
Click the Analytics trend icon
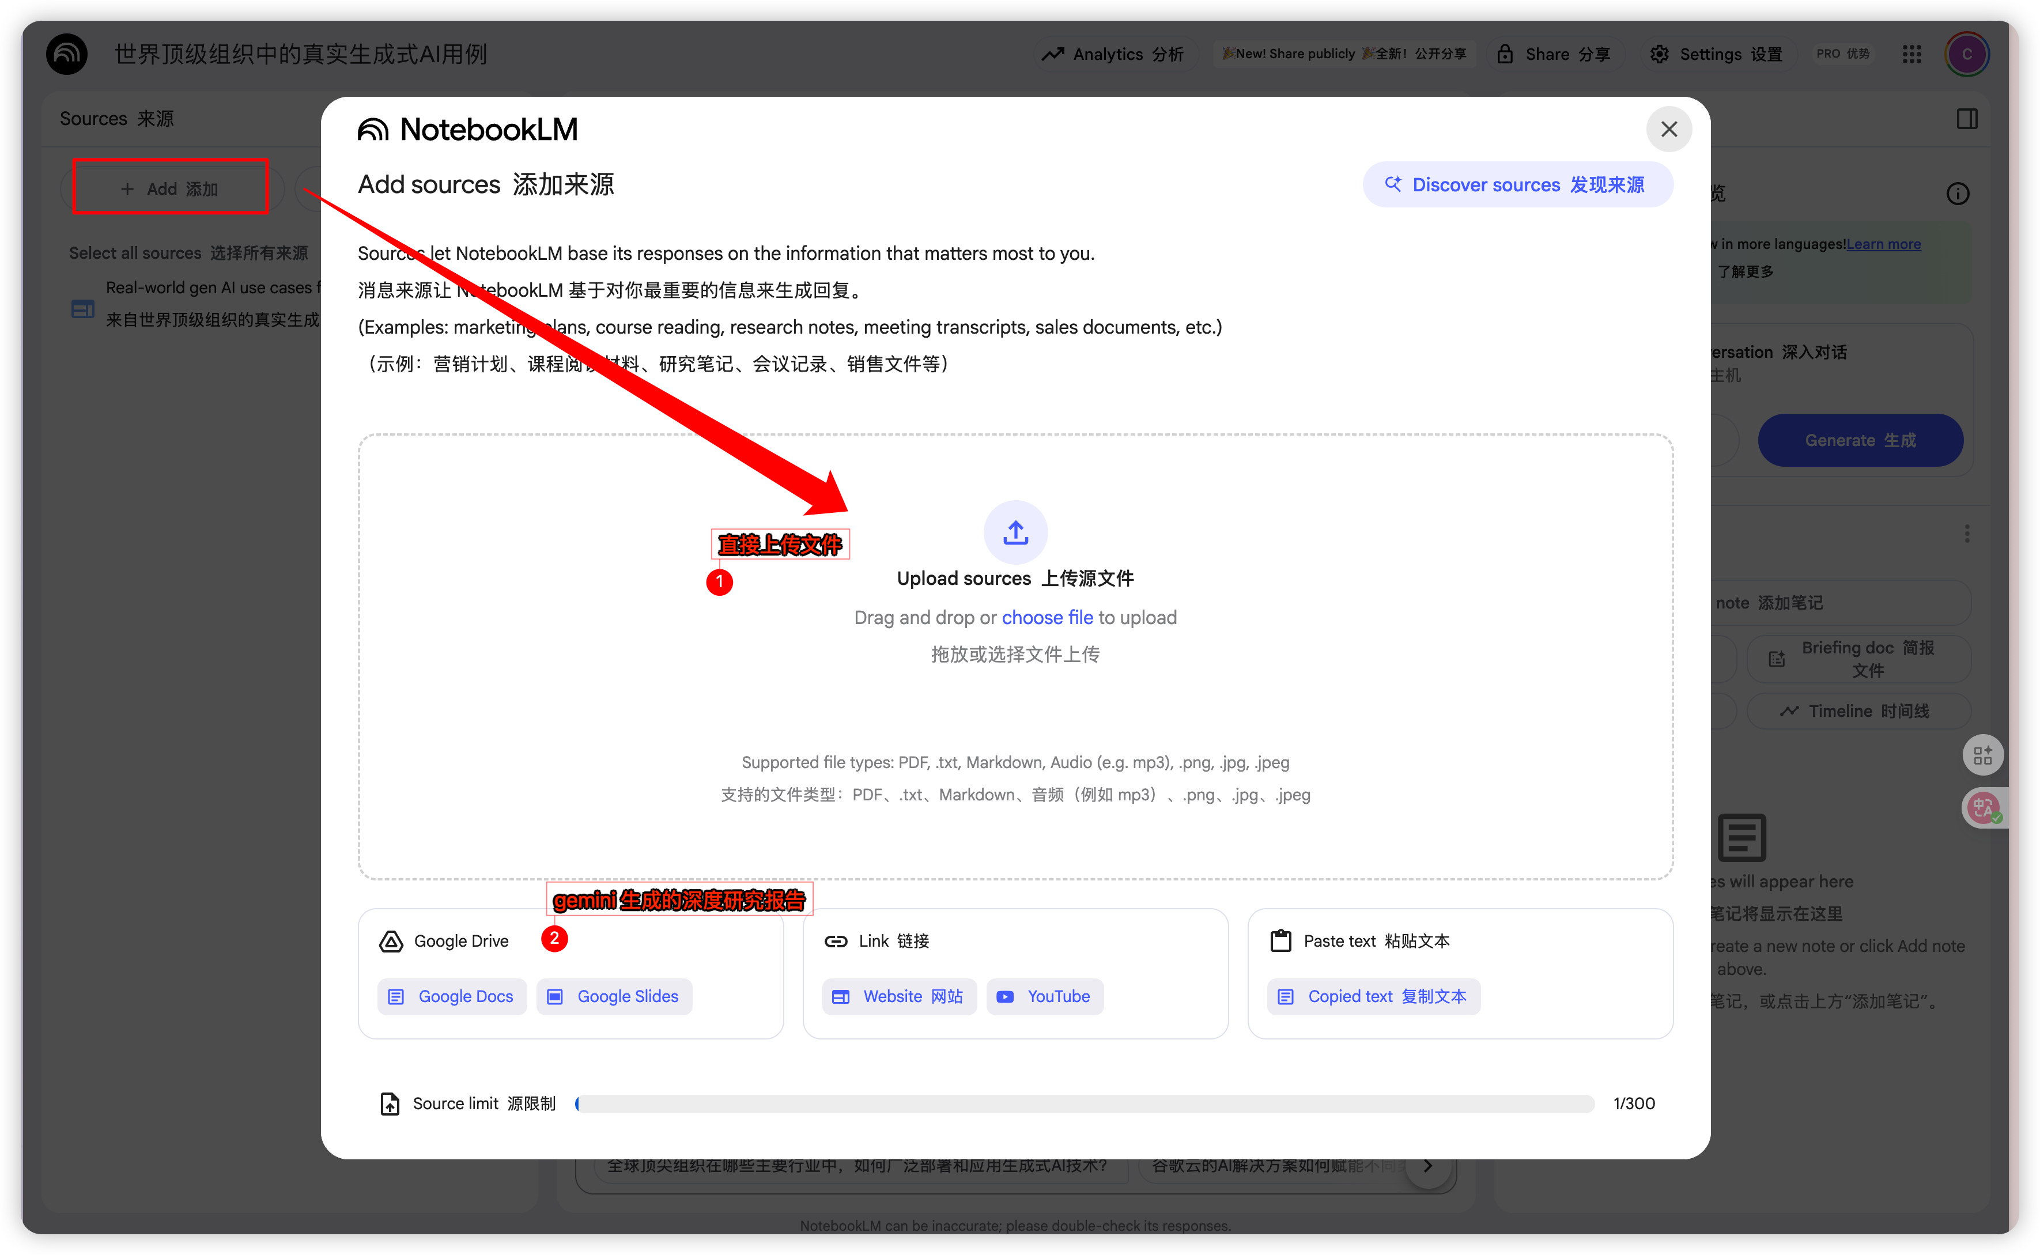pos(1052,54)
